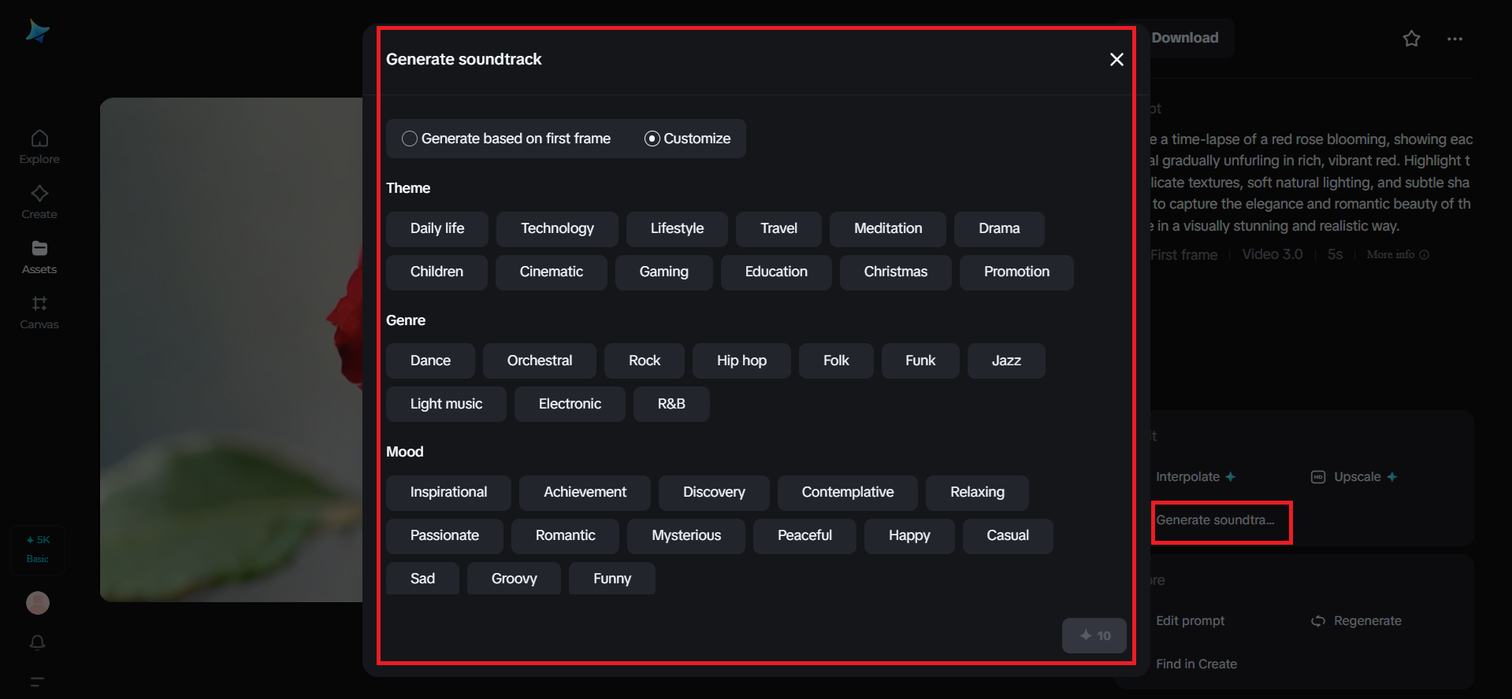The height and width of the screenshot is (699, 1512).
Task: Close the Generate soundtrack dialog
Action: (1116, 60)
